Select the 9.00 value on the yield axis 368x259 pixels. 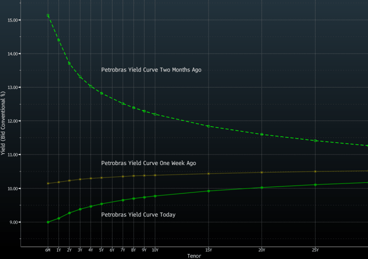pyautogui.click(x=13, y=222)
